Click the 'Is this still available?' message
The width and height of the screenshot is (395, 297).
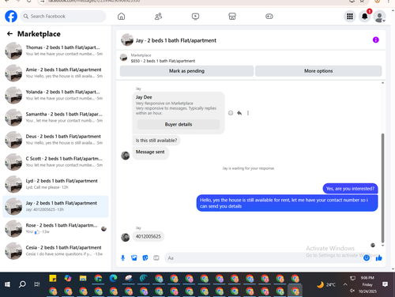156,141
